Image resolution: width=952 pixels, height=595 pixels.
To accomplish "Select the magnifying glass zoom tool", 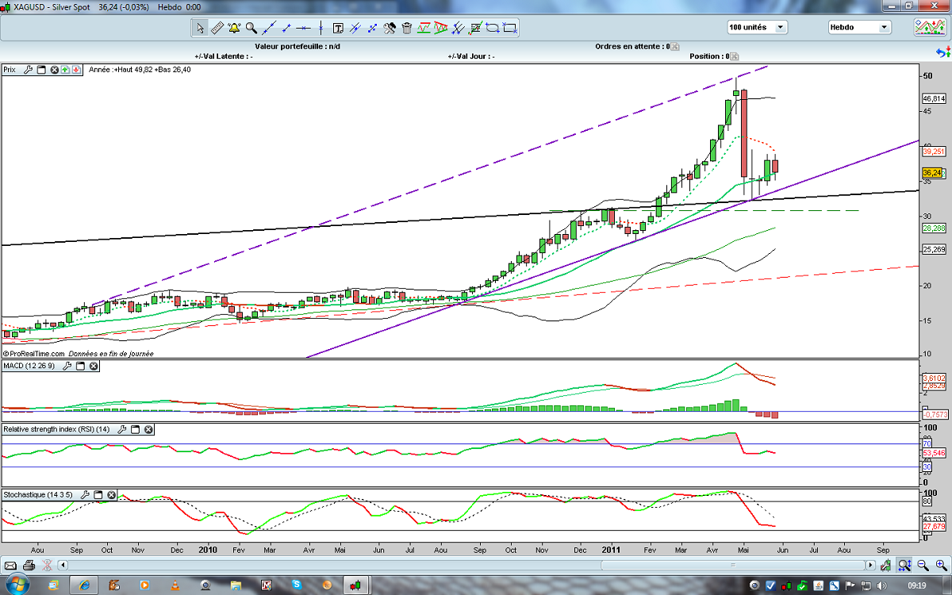I will [251, 29].
